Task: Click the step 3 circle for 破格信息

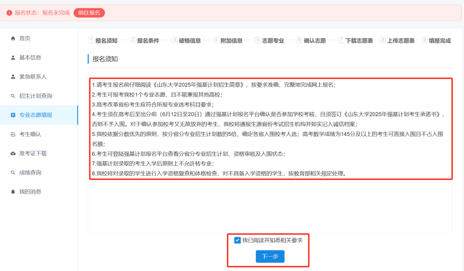Action: pos(175,40)
